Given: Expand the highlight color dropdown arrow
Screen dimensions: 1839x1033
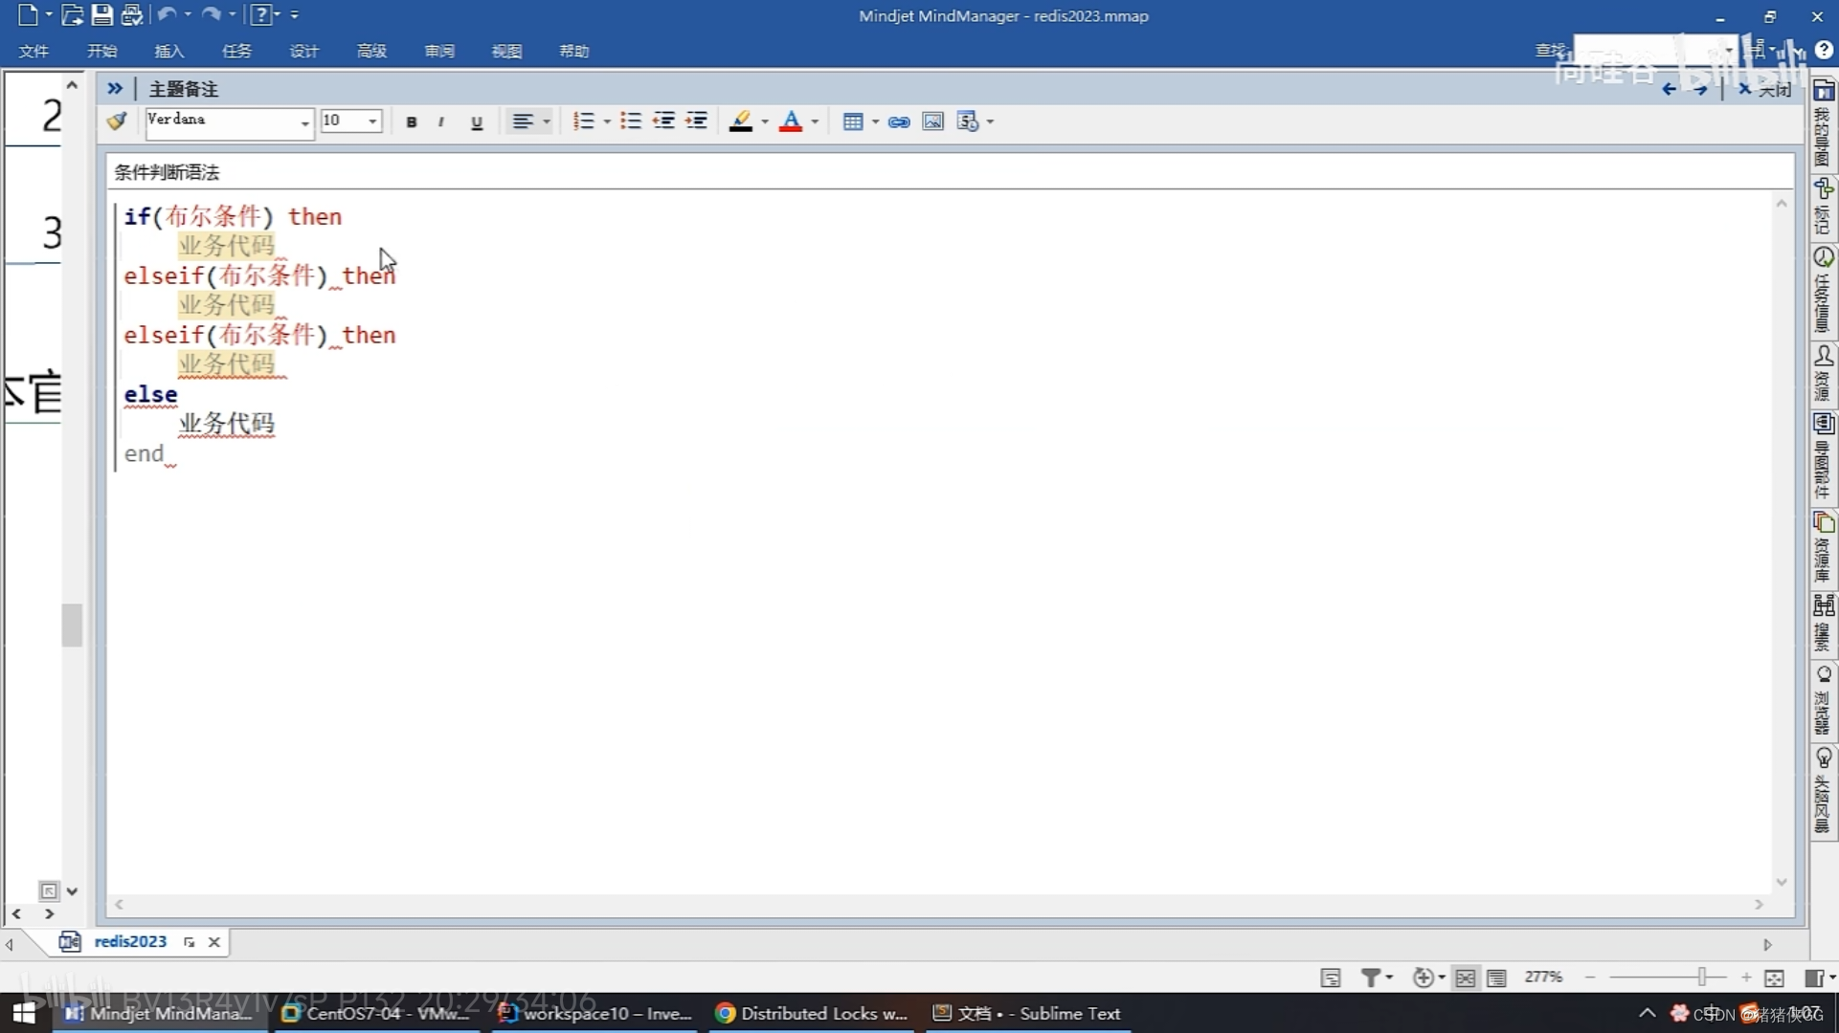Looking at the screenshot, I should [765, 121].
